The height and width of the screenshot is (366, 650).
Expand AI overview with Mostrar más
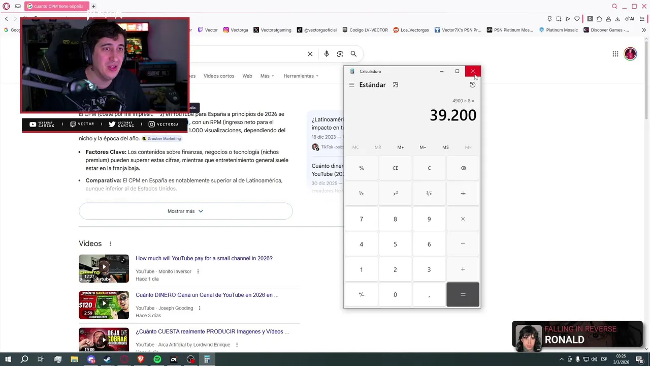pos(186,211)
